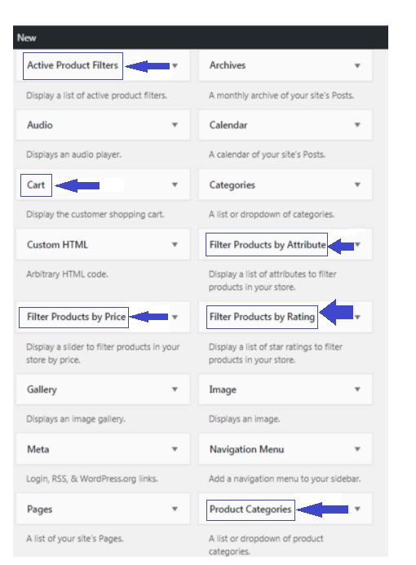
Task: Expand the Pages widget arrow
Action: click(175, 509)
